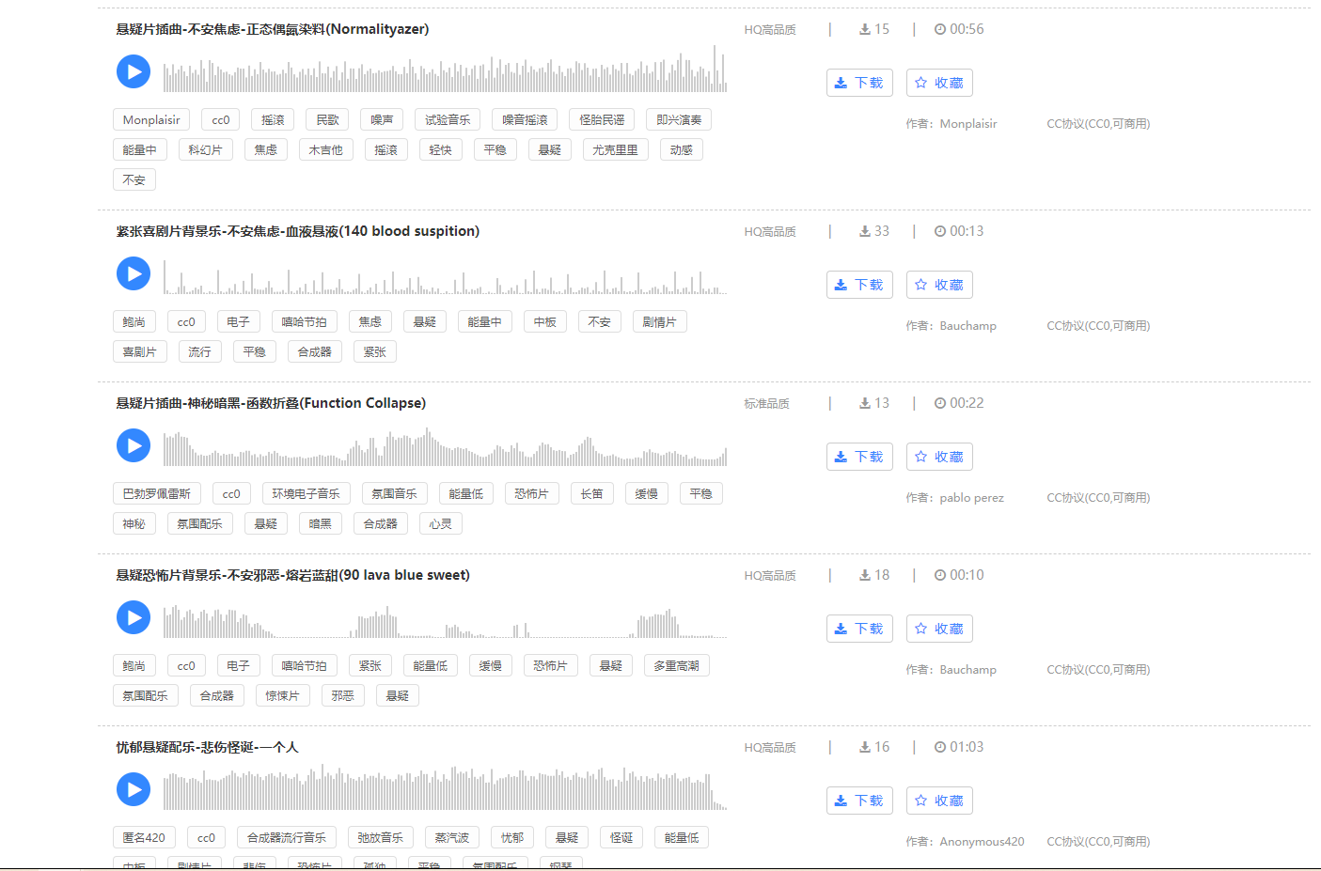Favorite the Function Collapse track

939,457
